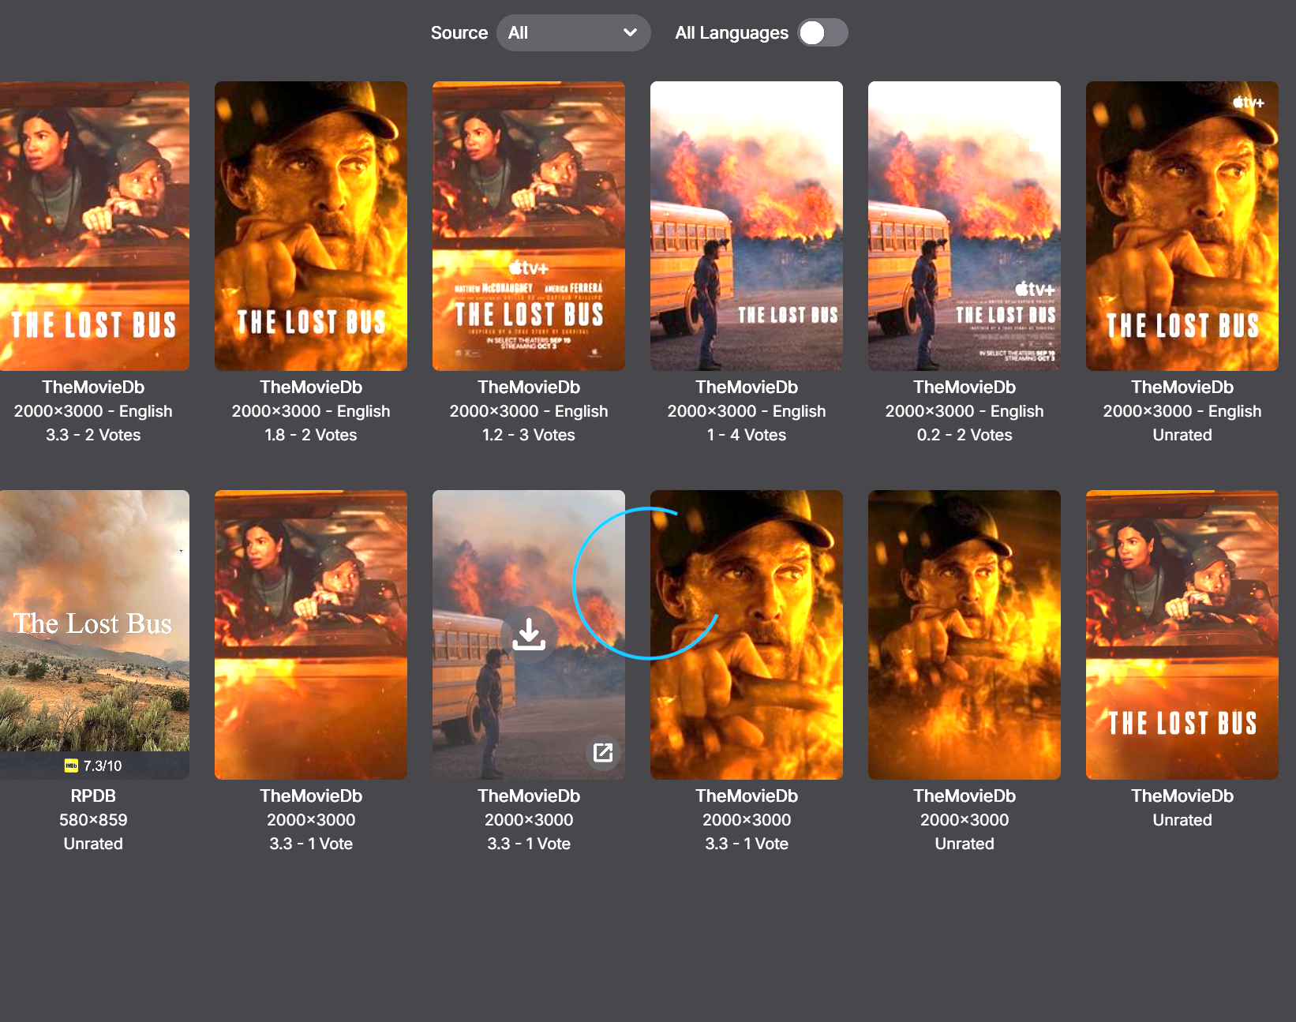Select the textless close-up face poster with 1 vote
The height and width of the screenshot is (1022, 1296).
coord(747,635)
